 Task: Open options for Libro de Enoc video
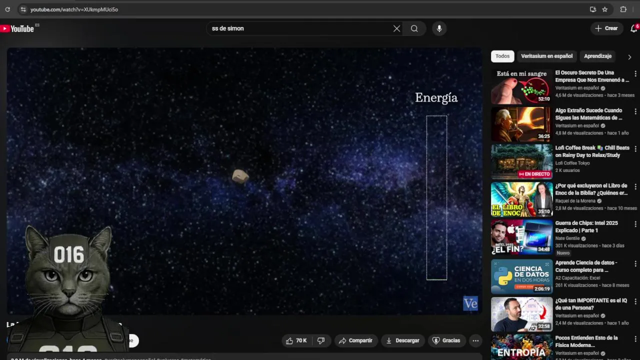[635, 186]
